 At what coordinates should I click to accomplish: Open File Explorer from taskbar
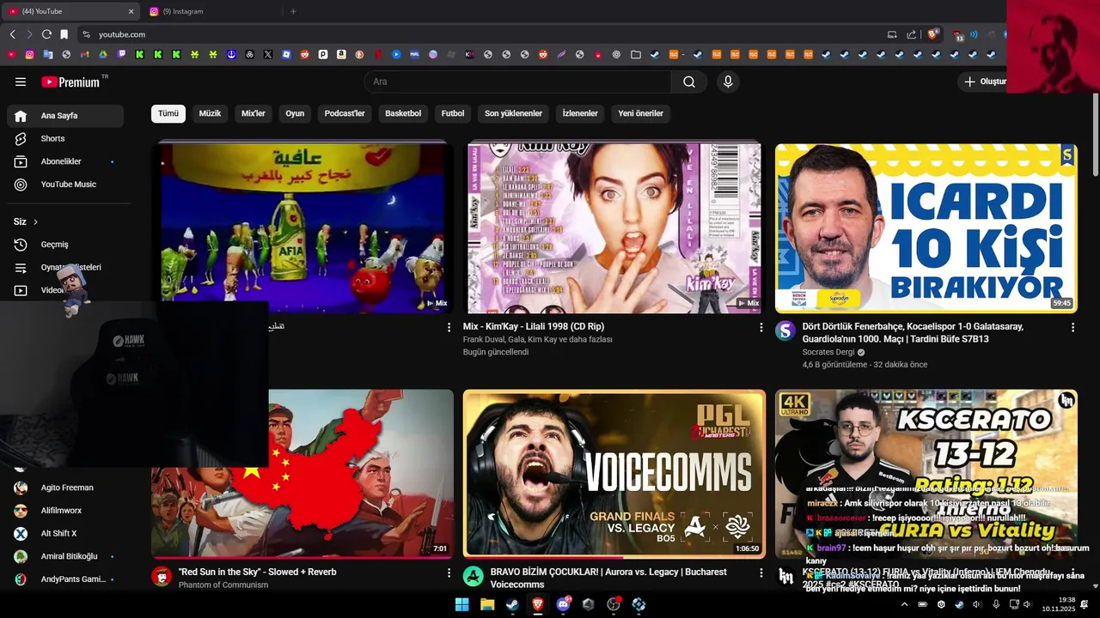487,604
